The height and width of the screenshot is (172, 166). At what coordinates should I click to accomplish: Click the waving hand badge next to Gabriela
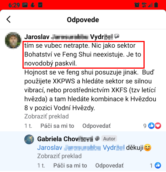point(97,138)
